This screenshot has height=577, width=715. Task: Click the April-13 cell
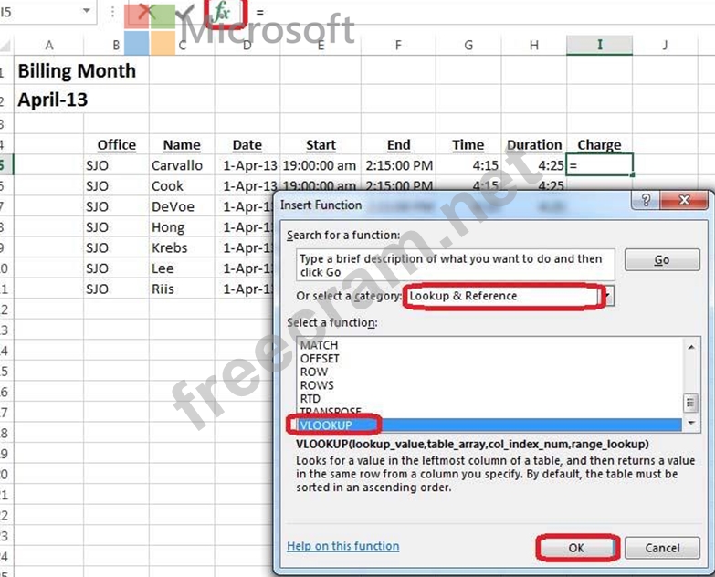[52, 100]
